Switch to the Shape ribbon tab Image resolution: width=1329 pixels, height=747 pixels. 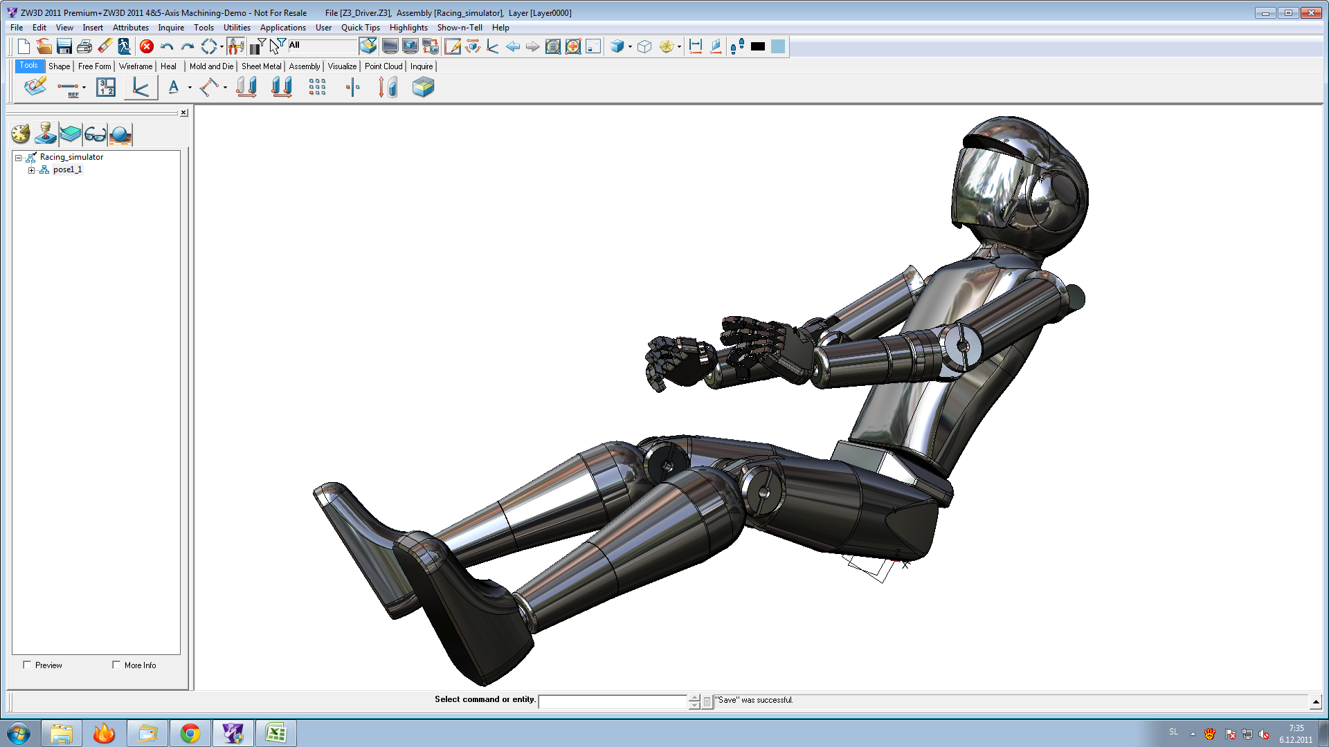pyautogui.click(x=59, y=66)
